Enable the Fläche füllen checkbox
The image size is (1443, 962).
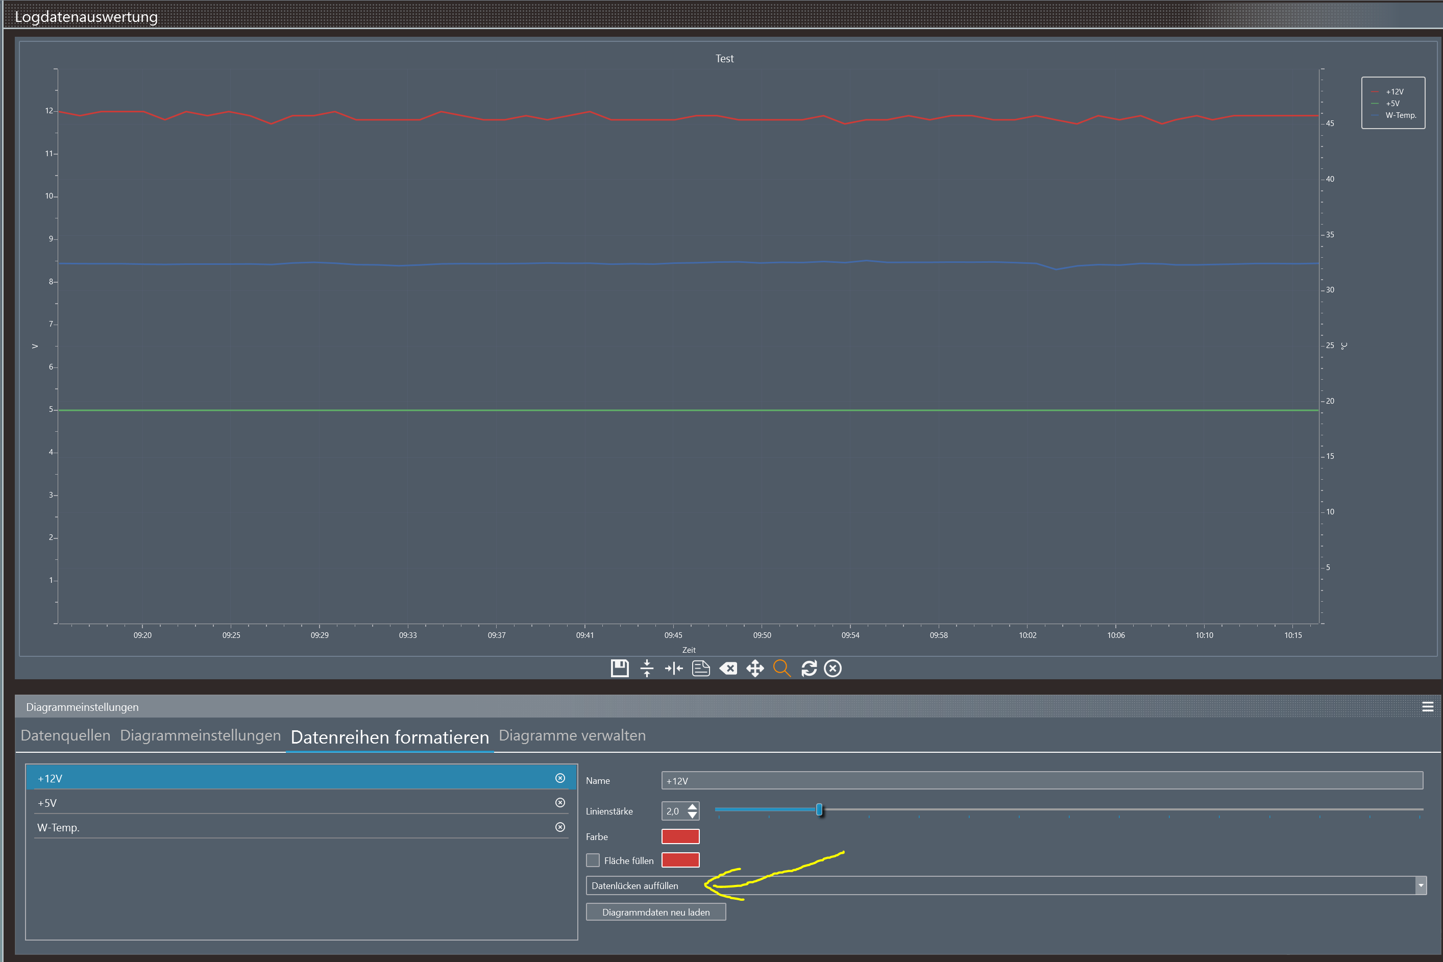coord(593,860)
